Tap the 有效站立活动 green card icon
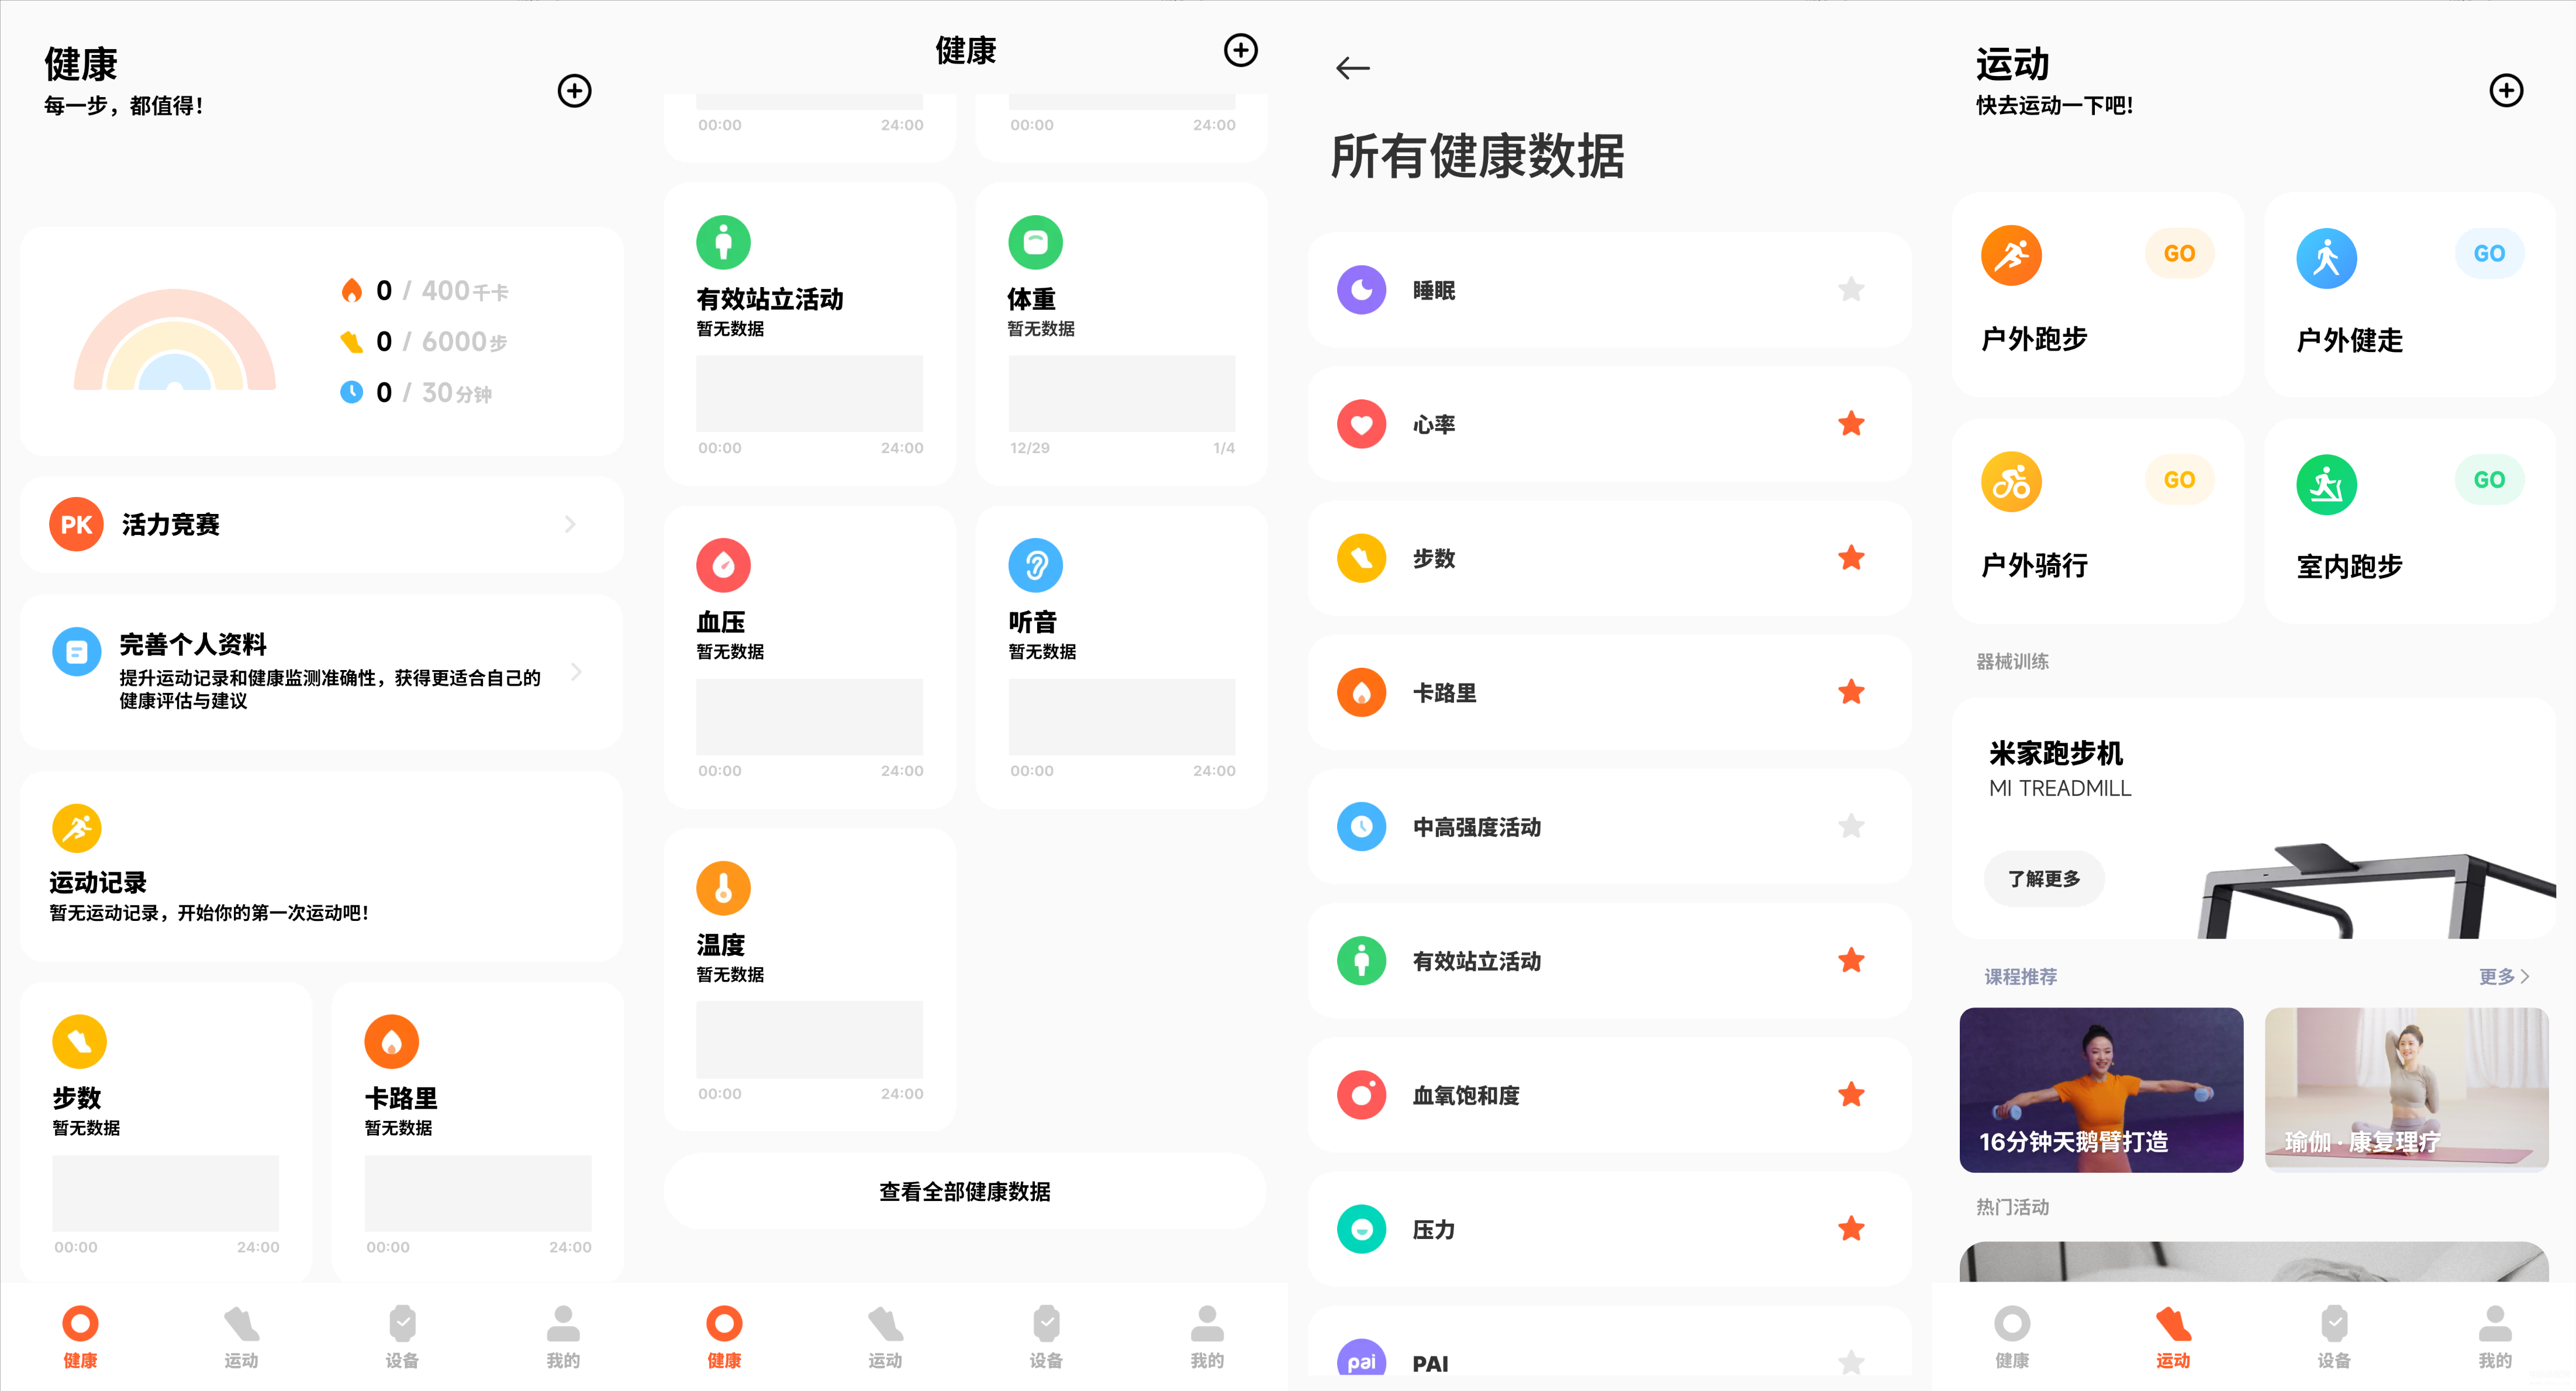The width and height of the screenshot is (2576, 1391). tap(723, 242)
